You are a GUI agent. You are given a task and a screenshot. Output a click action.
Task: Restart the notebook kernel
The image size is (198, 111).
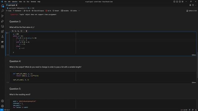pyautogui.click(x=56, y=11)
